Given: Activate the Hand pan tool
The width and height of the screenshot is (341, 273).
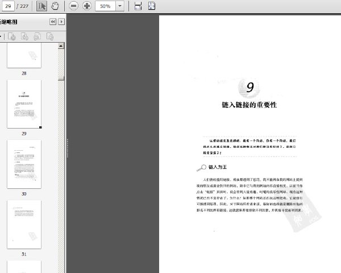Looking at the screenshot, I should (55, 6).
